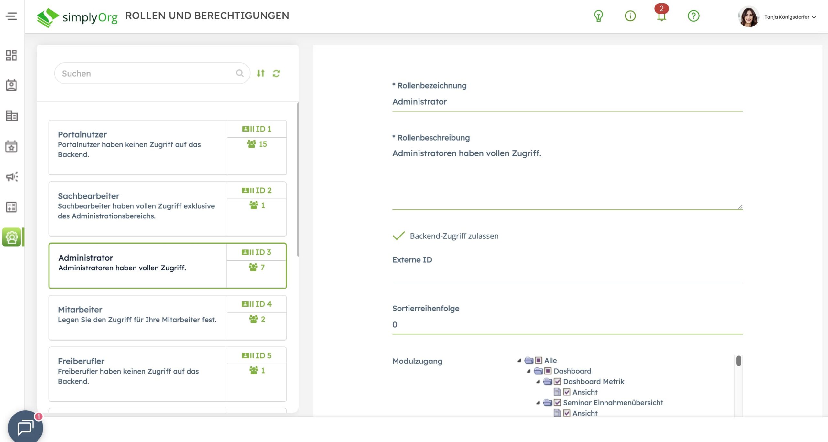This screenshot has height=442, width=828.
Task: Click the question mark help icon
Action: 693,16
